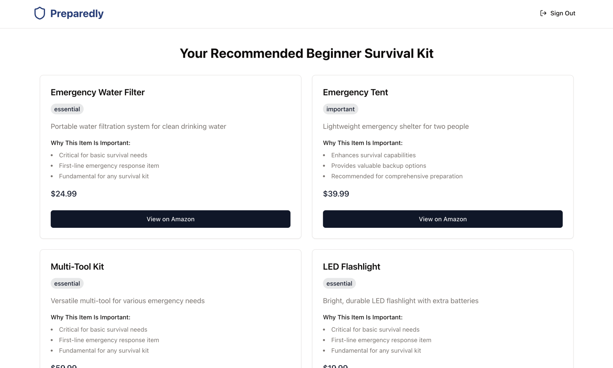
Task: Select the Emergency Tent card title
Action: pyautogui.click(x=355, y=92)
